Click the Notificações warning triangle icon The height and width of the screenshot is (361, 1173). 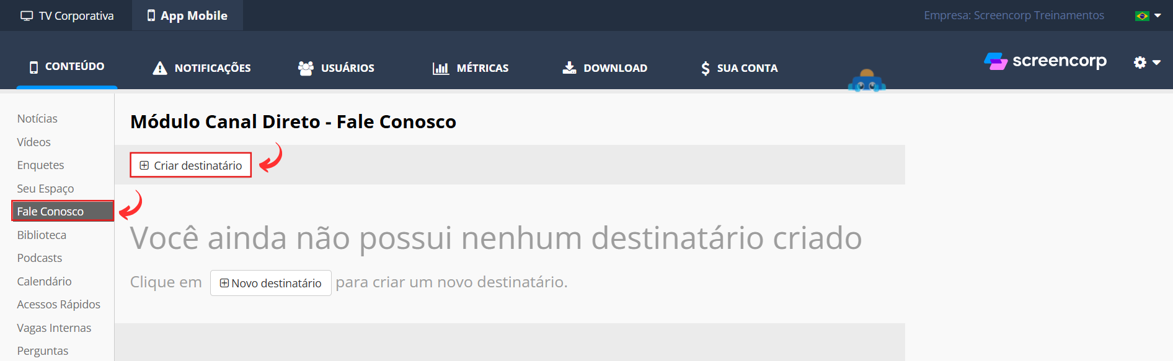pos(160,68)
